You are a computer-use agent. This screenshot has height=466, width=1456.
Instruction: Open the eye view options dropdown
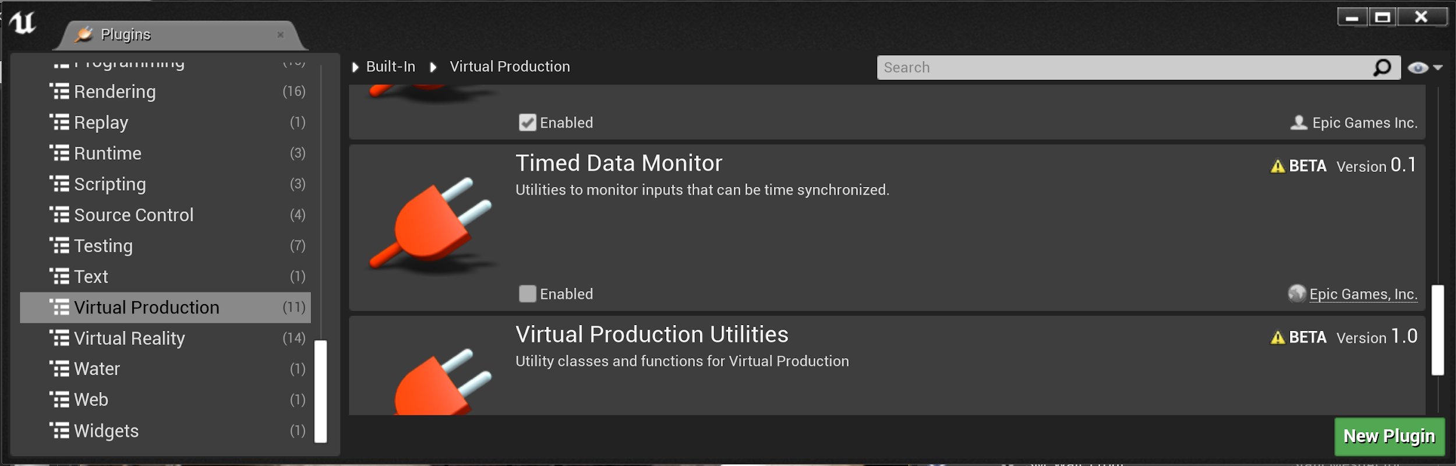(1425, 68)
